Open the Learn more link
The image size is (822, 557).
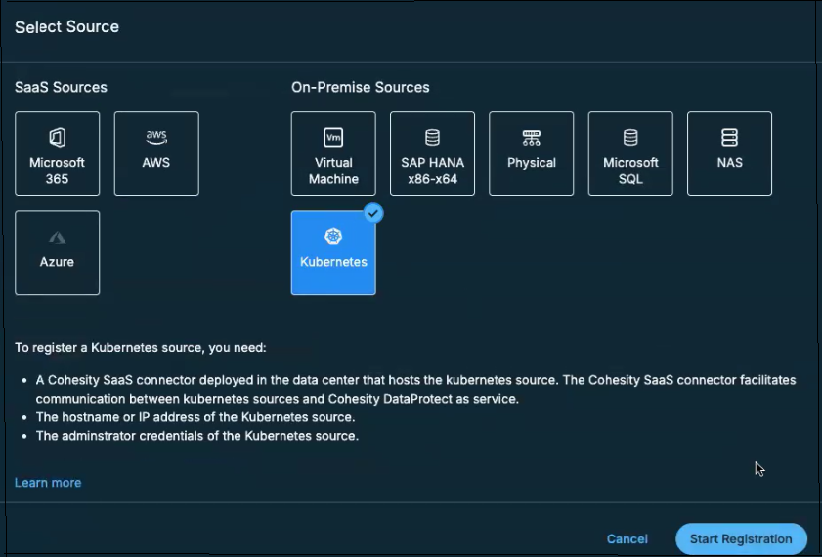(x=48, y=483)
